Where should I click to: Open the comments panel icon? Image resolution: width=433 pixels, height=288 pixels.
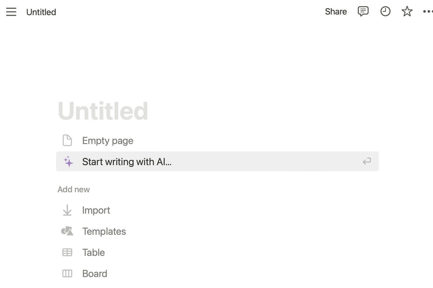tap(363, 12)
